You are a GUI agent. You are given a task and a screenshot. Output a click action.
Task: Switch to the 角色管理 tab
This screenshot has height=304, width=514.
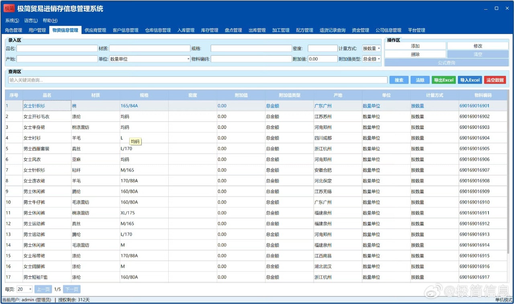[x=14, y=30]
